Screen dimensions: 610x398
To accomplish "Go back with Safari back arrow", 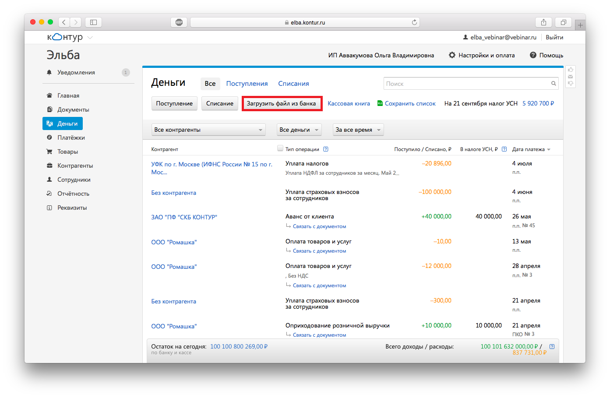I will point(64,22).
